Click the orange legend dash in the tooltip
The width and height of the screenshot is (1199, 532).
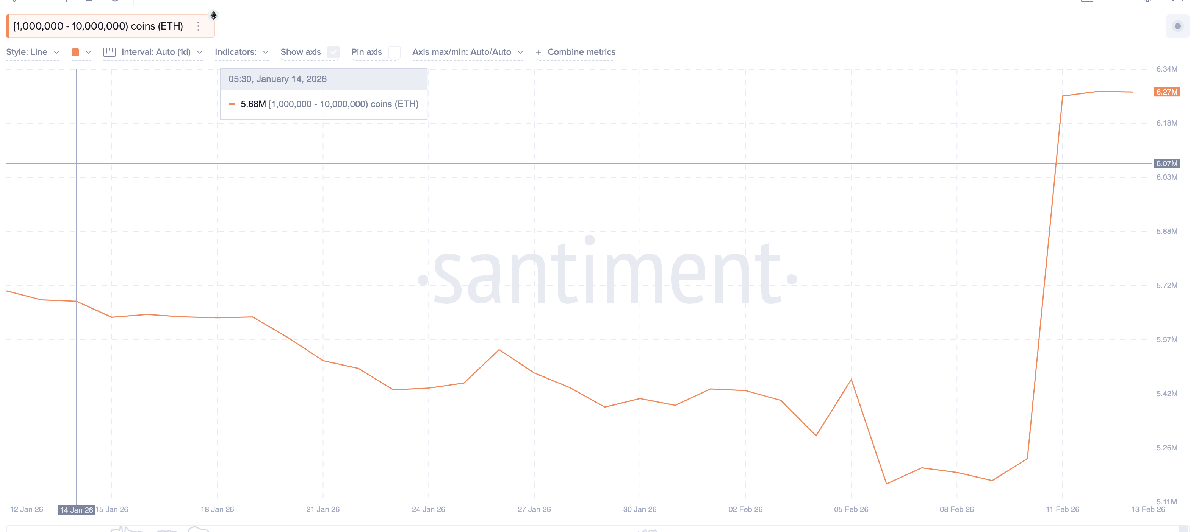232,104
